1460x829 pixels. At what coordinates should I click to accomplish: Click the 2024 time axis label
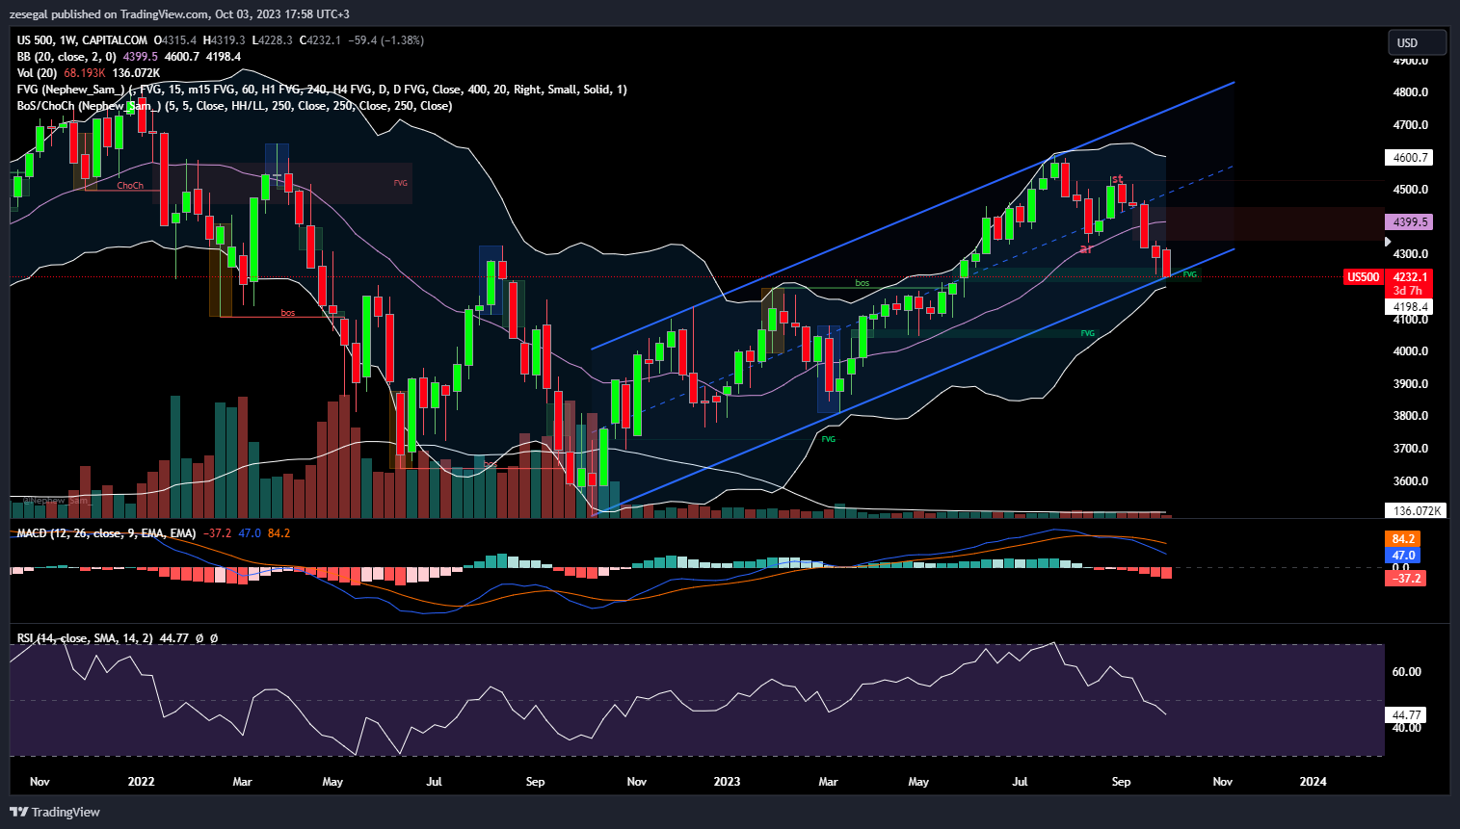click(1313, 782)
